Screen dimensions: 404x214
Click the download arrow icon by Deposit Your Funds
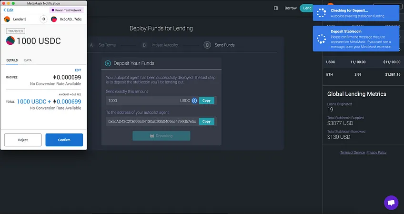point(108,63)
